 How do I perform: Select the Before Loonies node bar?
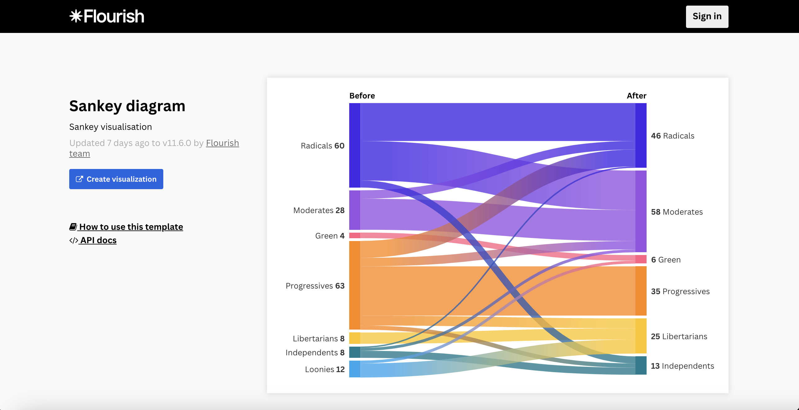pos(354,369)
